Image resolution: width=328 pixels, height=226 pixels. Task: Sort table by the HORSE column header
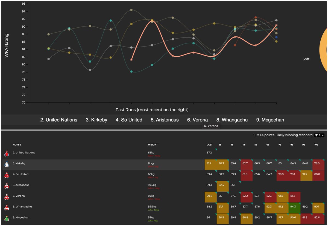click(x=17, y=144)
